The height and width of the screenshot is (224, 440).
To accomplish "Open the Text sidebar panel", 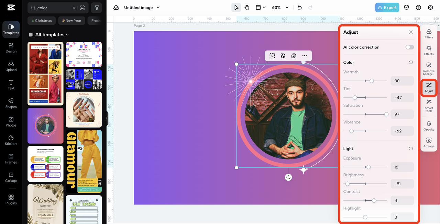I will pyautogui.click(x=11, y=85).
